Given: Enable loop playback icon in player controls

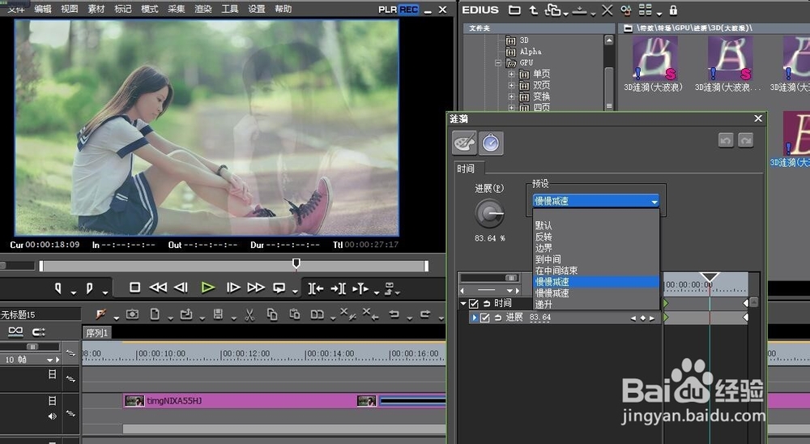Looking at the screenshot, I should click(x=279, y=288).
